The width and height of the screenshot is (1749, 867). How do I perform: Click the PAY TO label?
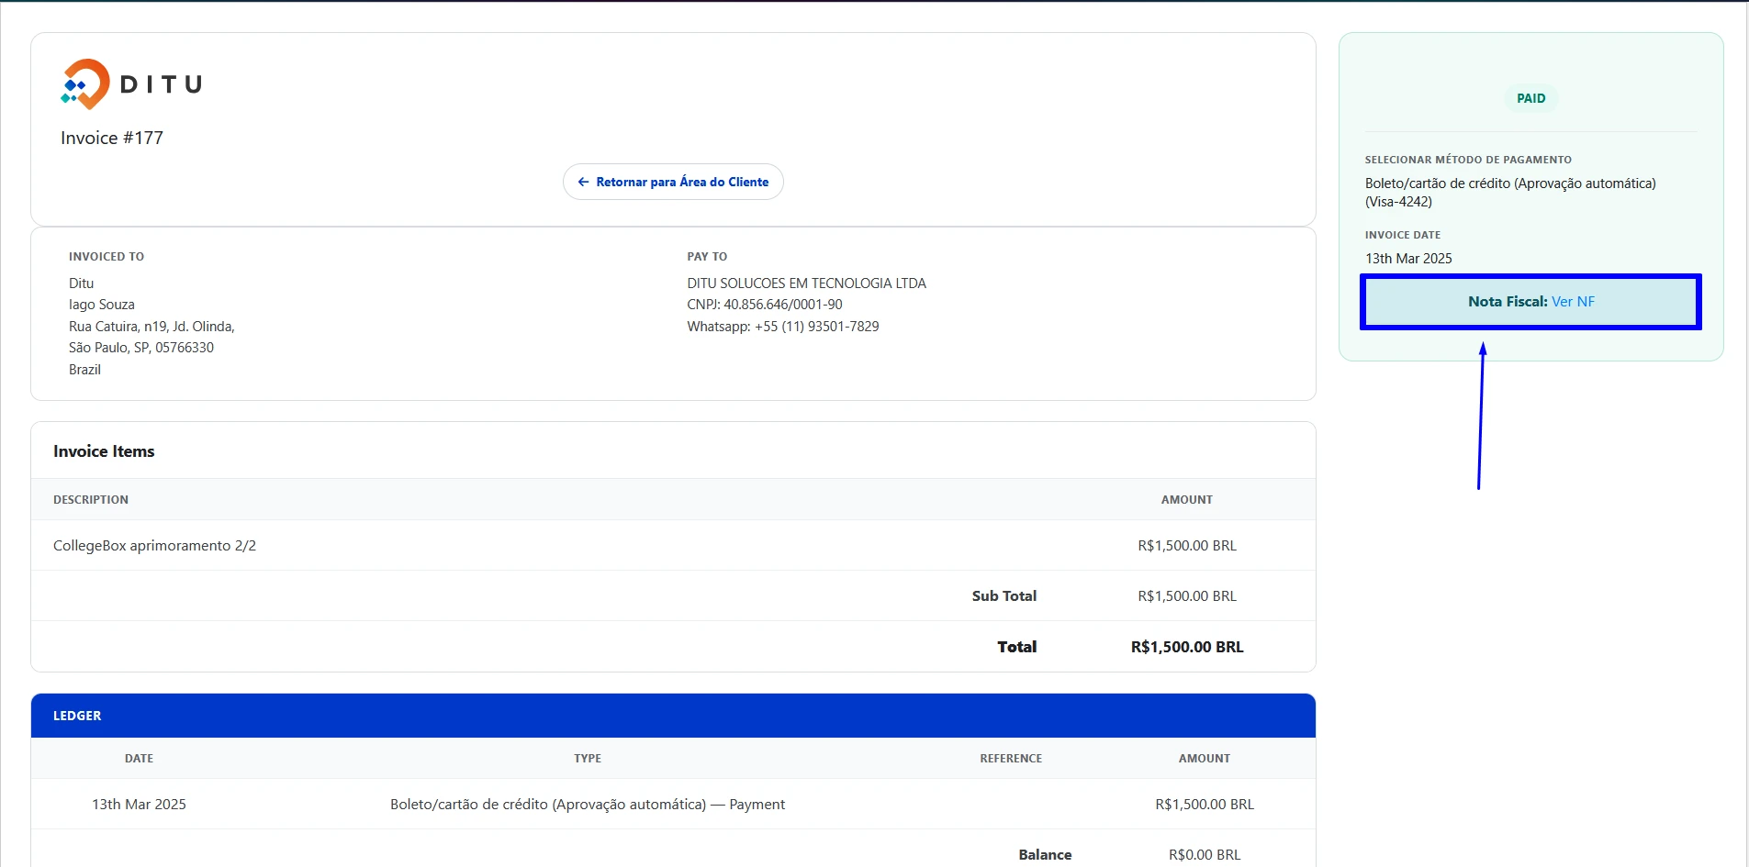pyautogui.click(x=707, y=257)
